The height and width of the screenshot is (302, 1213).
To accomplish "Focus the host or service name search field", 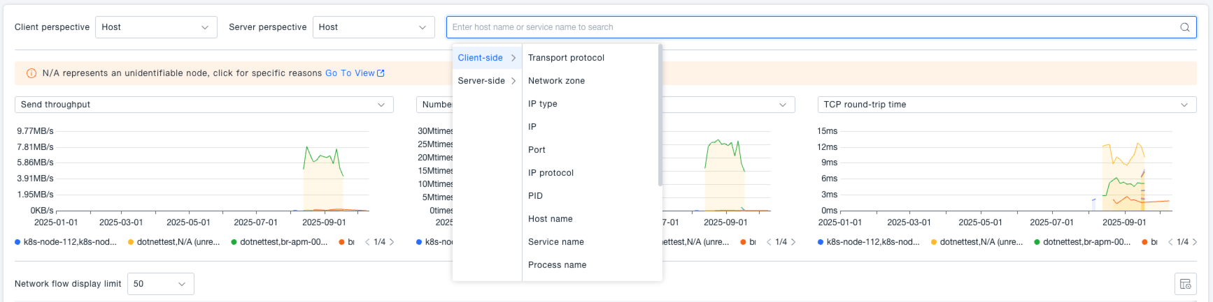I will pos(811,27).
